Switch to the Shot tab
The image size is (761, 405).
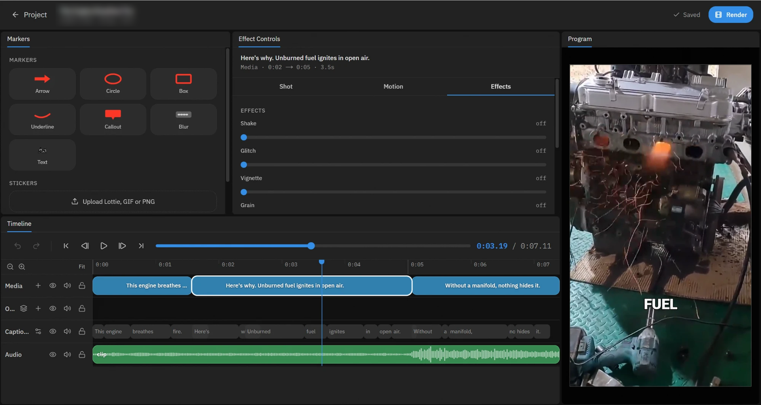coord(286,87)
